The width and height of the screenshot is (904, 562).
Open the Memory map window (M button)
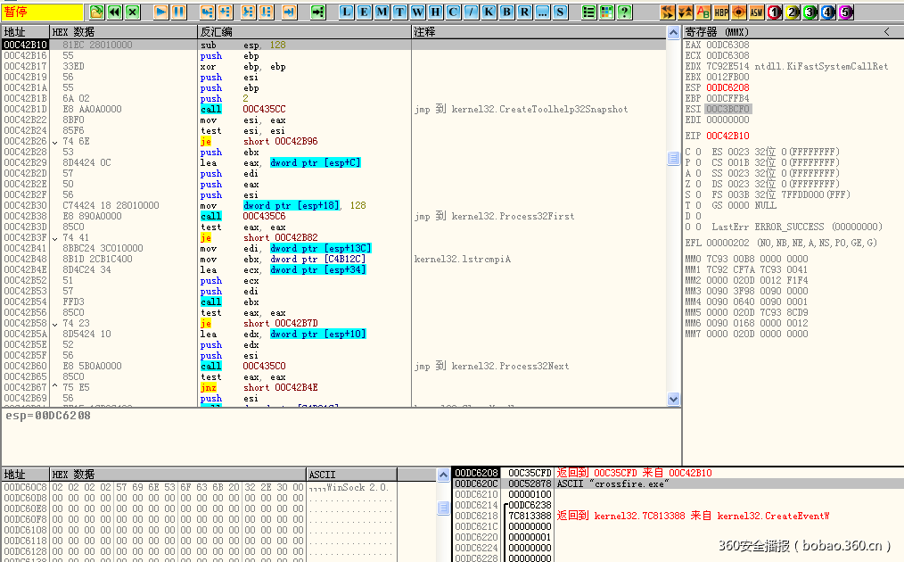[382, 12]
